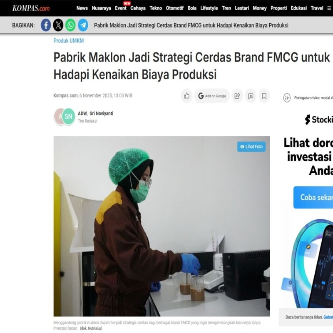This screenshot has height=333, width=333.
Task: Go to the Money section
Action: 259,8
